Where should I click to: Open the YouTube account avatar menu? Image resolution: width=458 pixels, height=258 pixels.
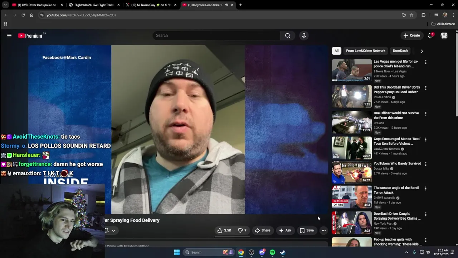[x=444, y=35]
